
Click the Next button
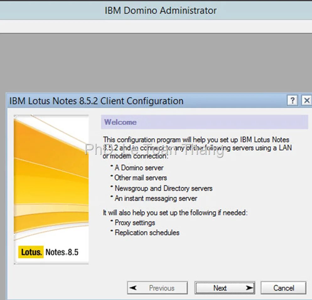[x=225, y=288]
